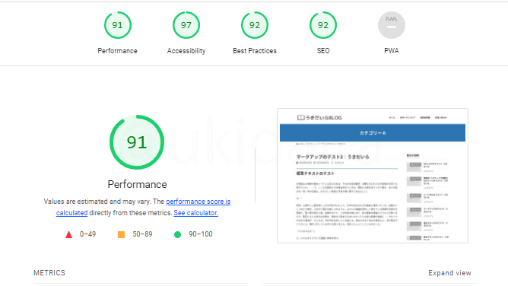Screen dimensions: 508x286
Task: Click the Performance score gauge showing 91
Action: coord(118,25)
